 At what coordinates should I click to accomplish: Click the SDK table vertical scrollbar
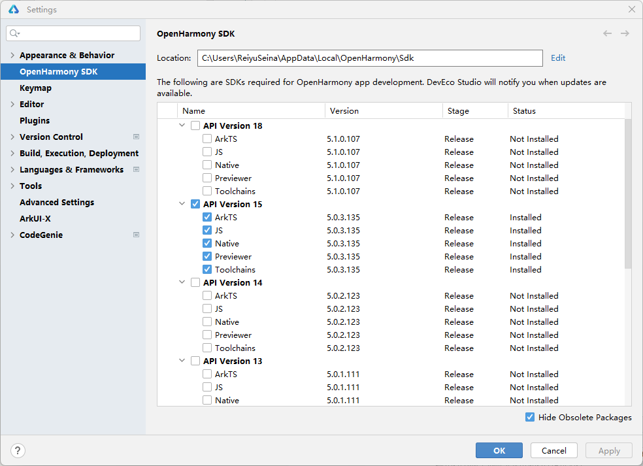click(x=628, y=193)
